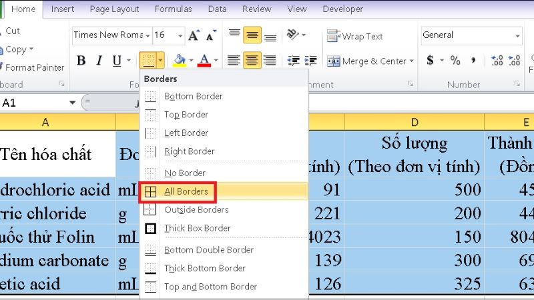Screen dimensions: 534x300
Task: Open underline style dropdown arrow
Action: point(129,61)
